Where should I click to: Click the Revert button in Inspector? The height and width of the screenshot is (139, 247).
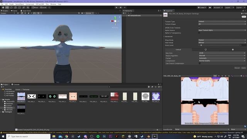237,68
